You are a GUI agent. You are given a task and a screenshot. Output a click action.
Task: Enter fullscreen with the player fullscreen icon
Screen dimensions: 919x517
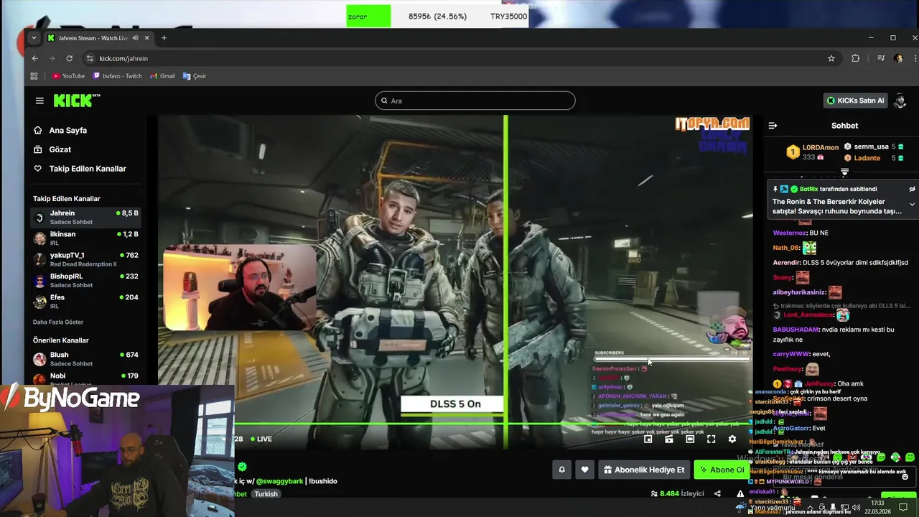click(711, 439)
